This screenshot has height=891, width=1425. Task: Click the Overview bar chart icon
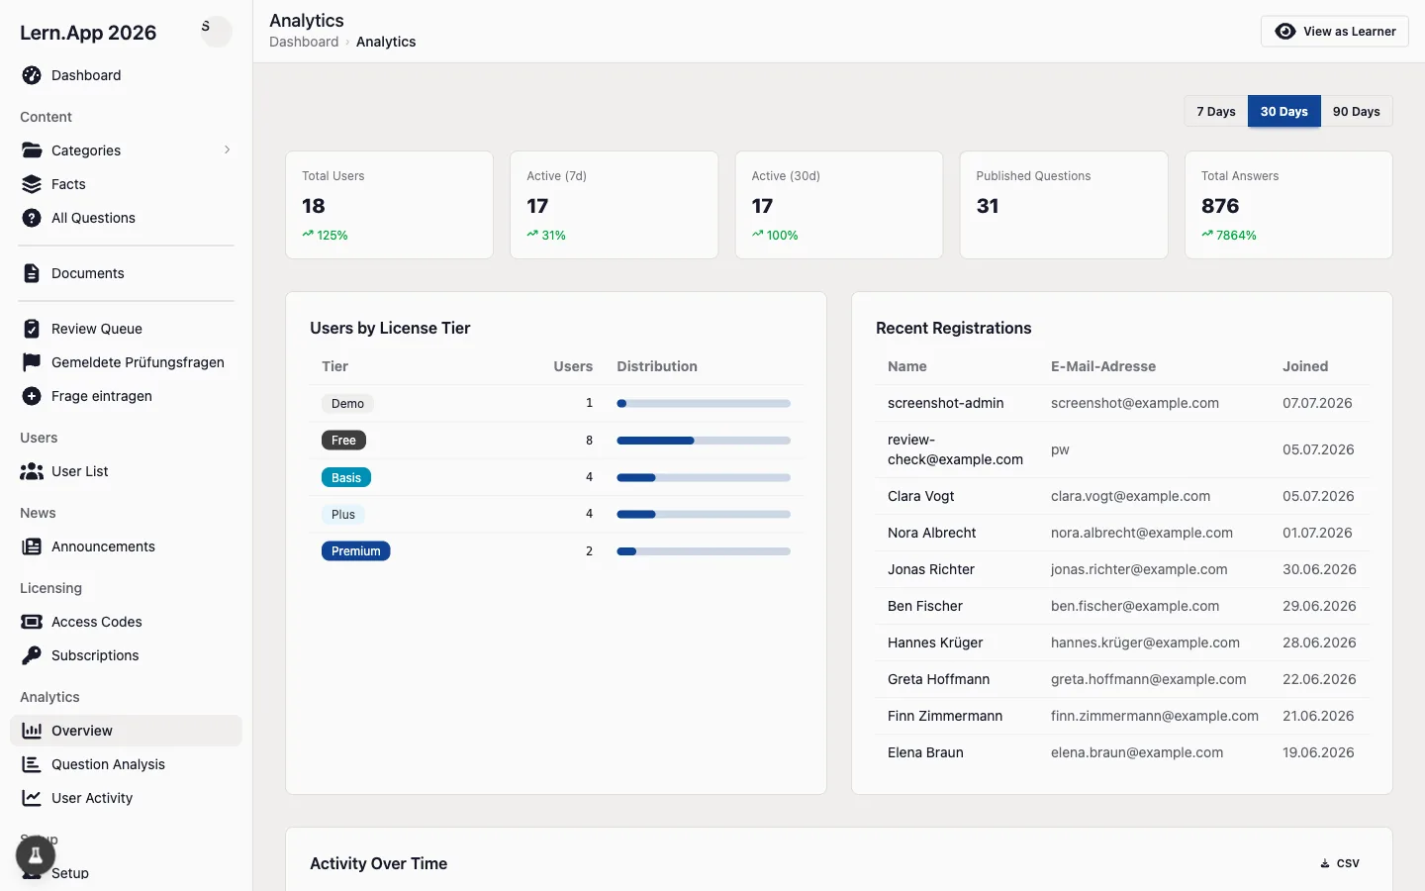pyautogui.click(x=32, y=731)
